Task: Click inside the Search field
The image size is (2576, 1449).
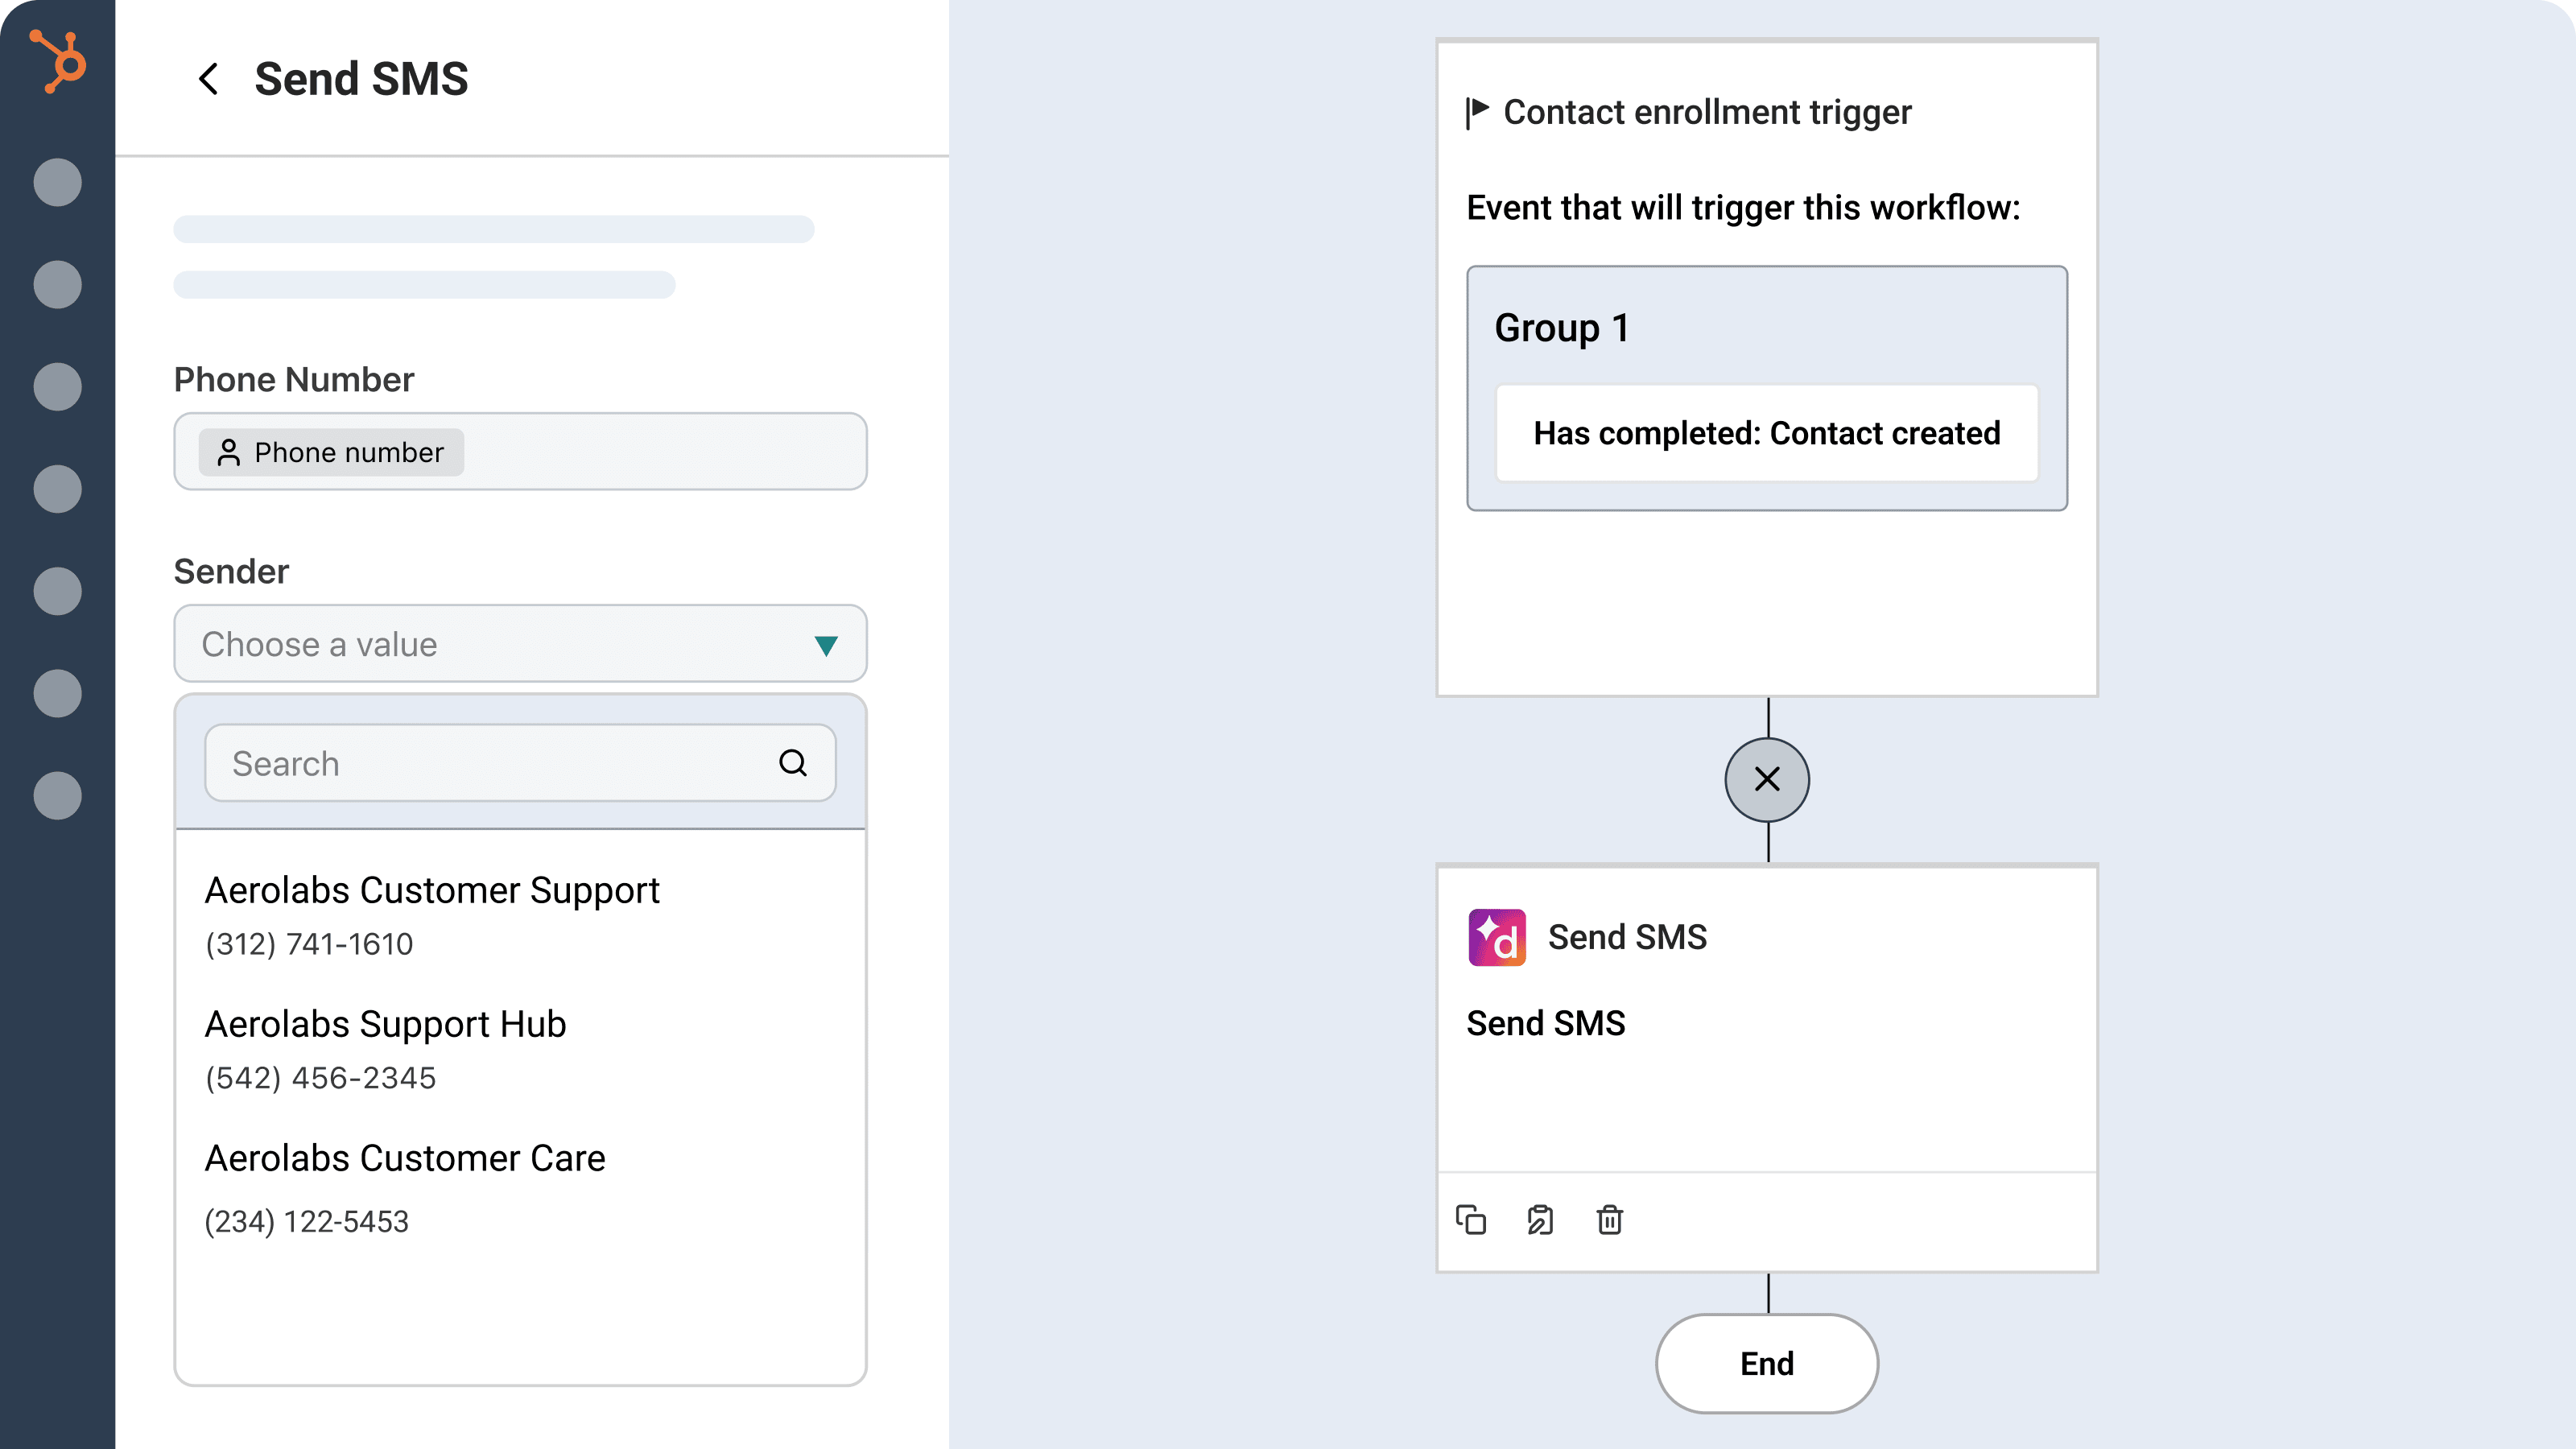Action: [450, 763]
